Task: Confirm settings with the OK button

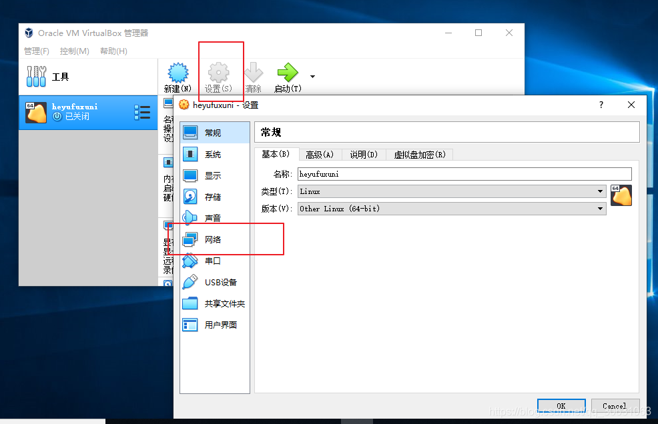Action: point(561,405)
